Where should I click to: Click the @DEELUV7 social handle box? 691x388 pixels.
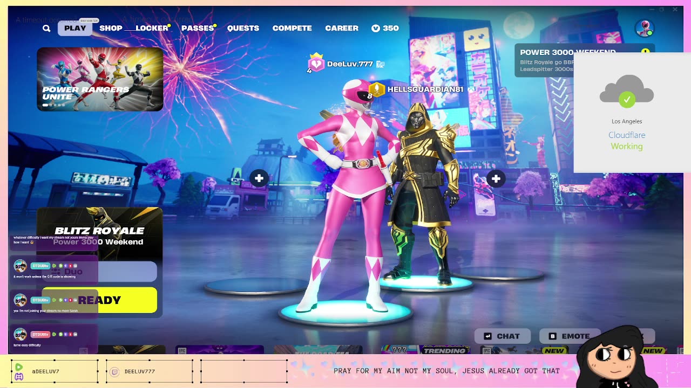pos(55,371)
